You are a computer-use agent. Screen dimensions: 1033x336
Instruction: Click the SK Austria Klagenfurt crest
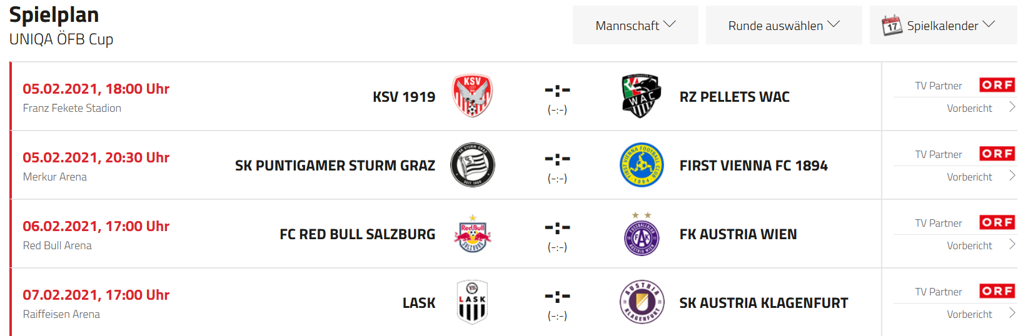coord(642,302)
